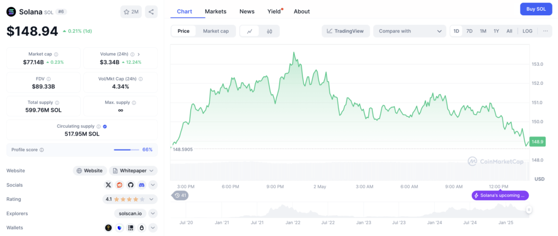Click the verified circulating supply badge
558x236 pixels.
(x=105, y=126)
